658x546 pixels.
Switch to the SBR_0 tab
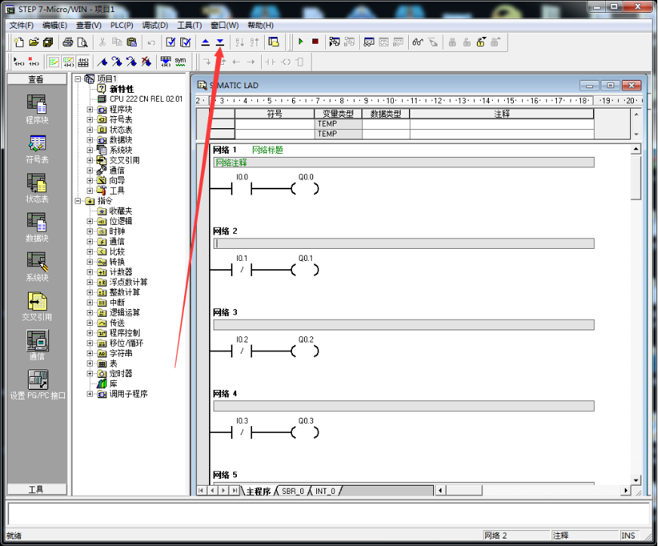(293, 491)
